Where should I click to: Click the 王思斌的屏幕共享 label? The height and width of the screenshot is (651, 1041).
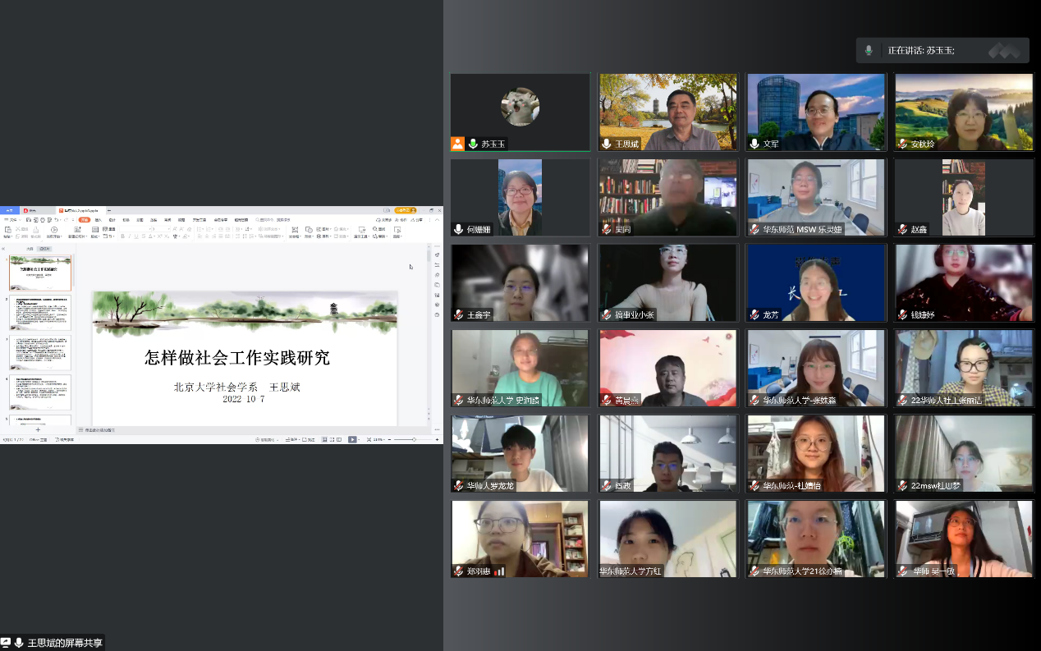[x=65, y=643]
